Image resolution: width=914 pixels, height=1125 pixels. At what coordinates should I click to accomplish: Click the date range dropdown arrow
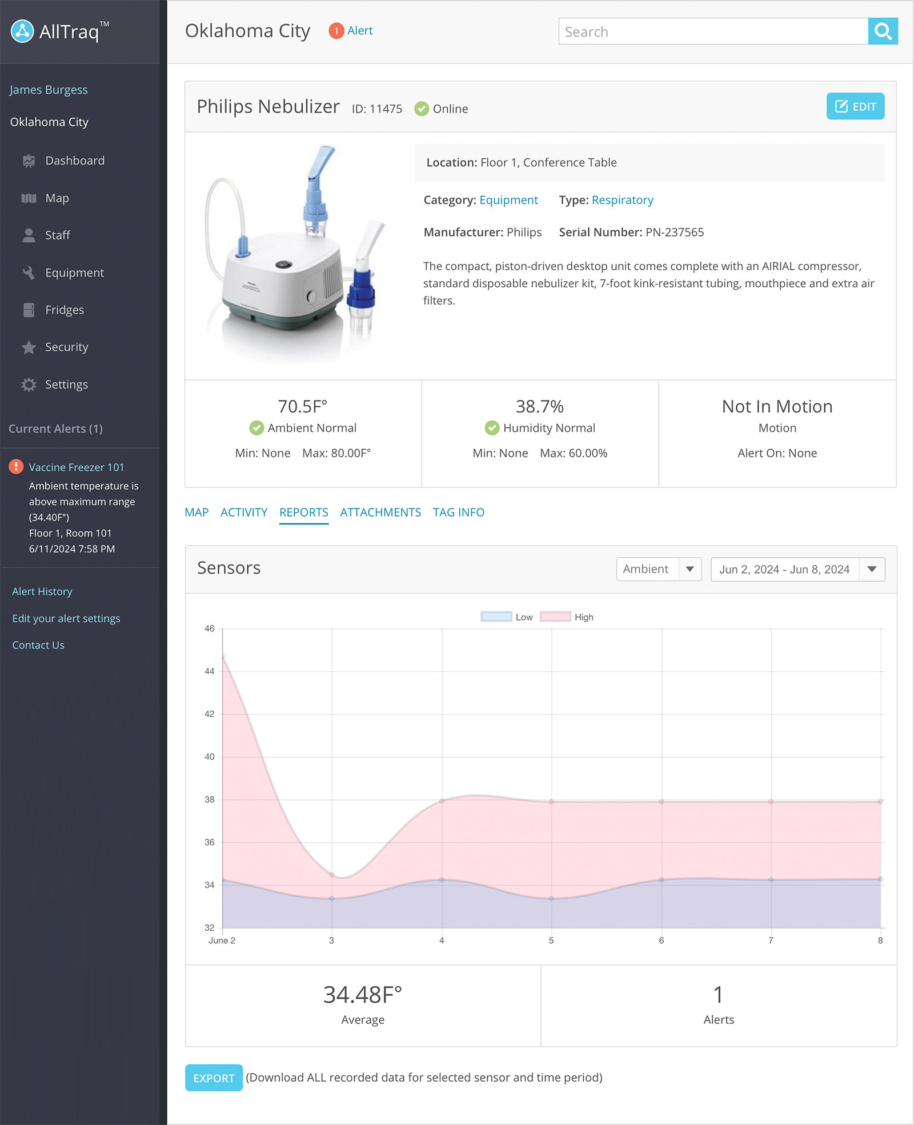click(x=872, y=570)
